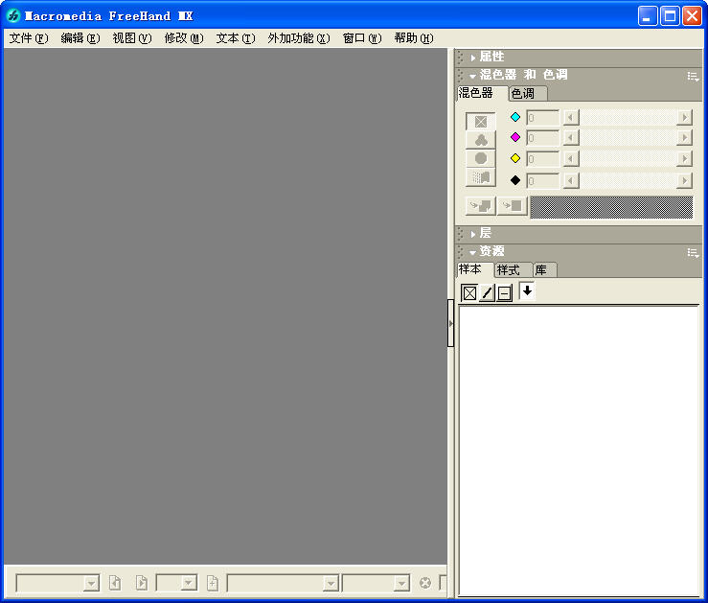Open the 编辑(E) menu

coord(80,38)
